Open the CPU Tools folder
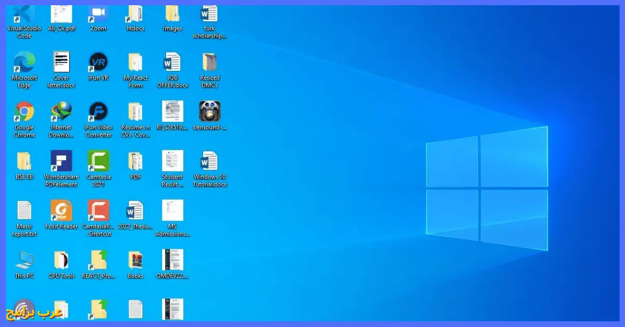 click(61, 264)
